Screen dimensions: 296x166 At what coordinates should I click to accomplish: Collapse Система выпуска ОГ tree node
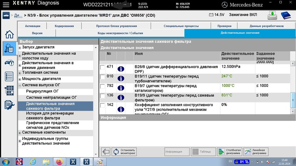point(19,86)
